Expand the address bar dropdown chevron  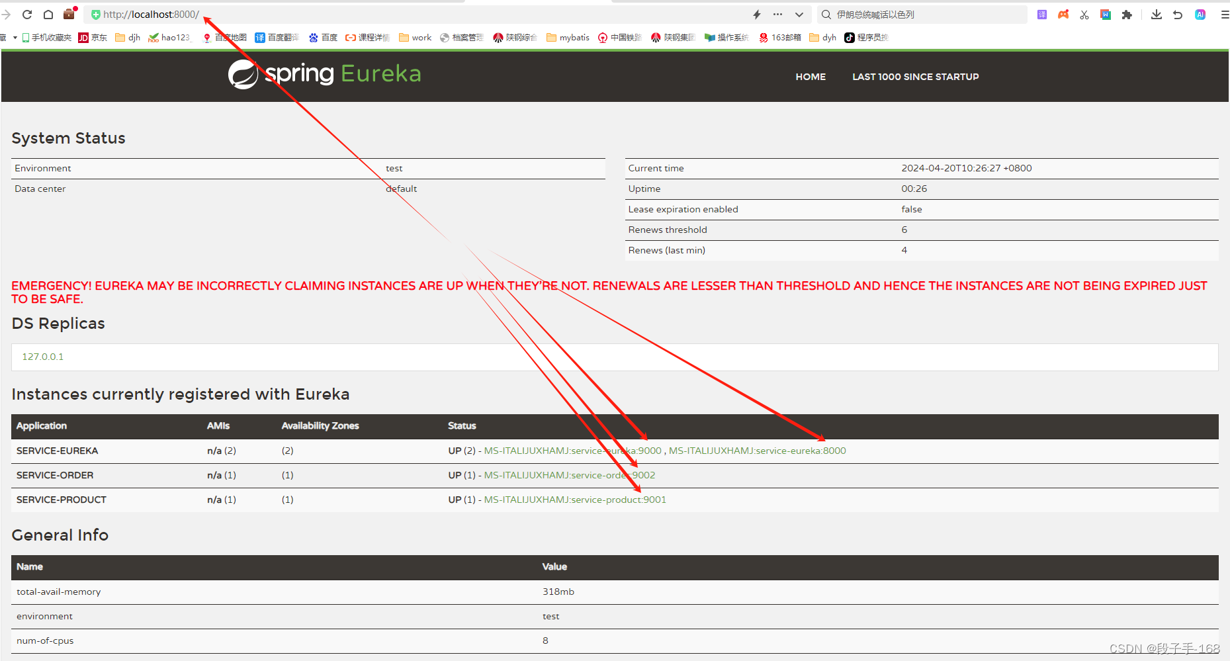click(799, 15)
